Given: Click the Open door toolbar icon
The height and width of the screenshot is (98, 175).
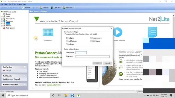Looking at the screenshot, I should (52, 8).
